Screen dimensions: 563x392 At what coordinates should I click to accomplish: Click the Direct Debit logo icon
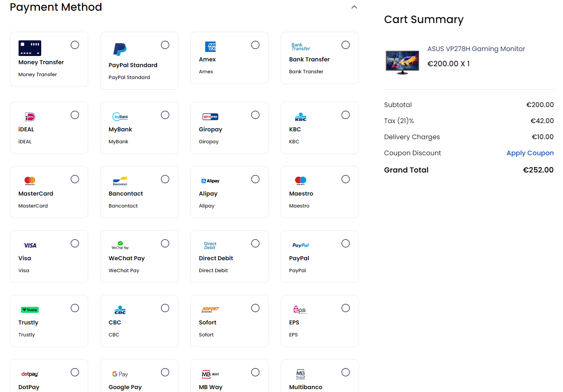(x=210, y=245)
